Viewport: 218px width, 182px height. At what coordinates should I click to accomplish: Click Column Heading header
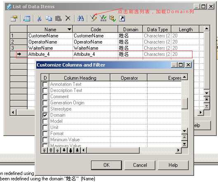(80, 78)
